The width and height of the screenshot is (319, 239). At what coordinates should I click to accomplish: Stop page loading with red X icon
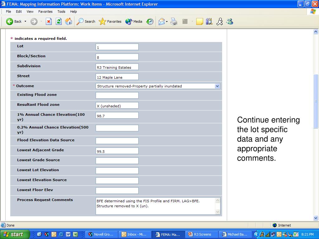pyautogui.click(x=49, y=21)
